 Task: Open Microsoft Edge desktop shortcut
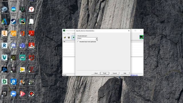13,84
